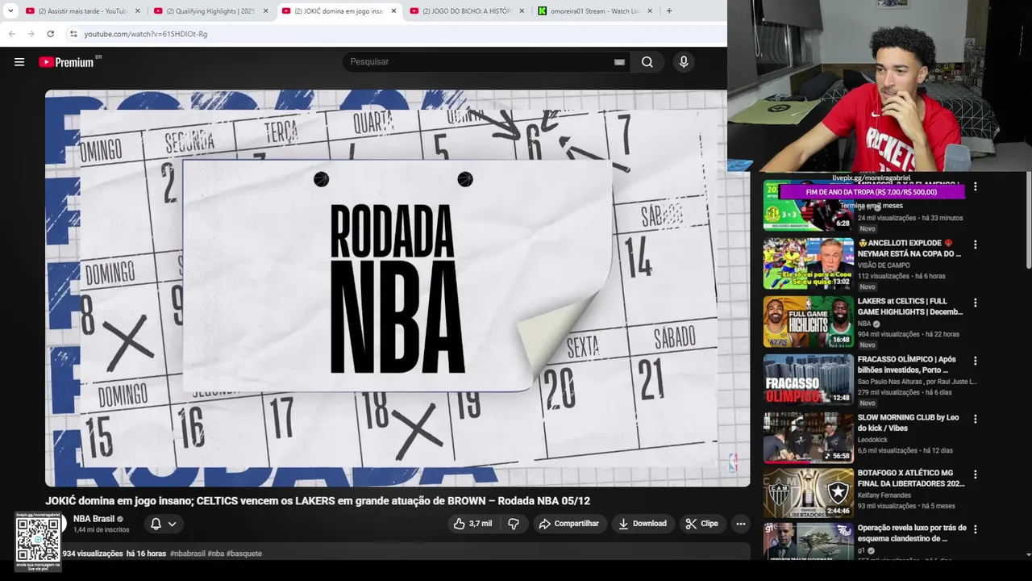Start voice search with the microphone

click(x=684, y=62)
